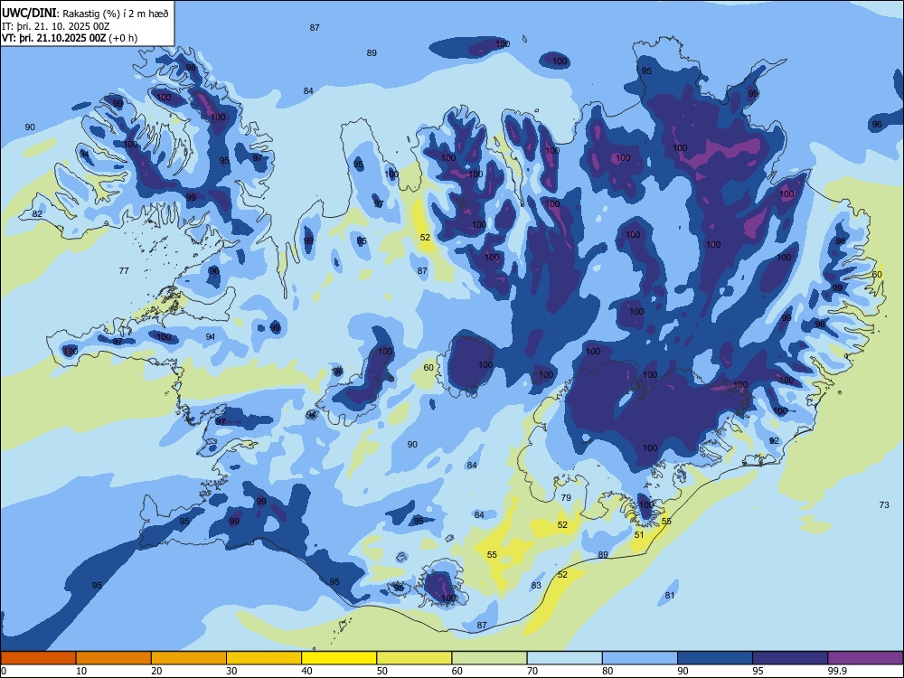The width and height of the screenshot is (904, 678).
Task: Click the 50 legend tick label
Action: click(382, 671)
